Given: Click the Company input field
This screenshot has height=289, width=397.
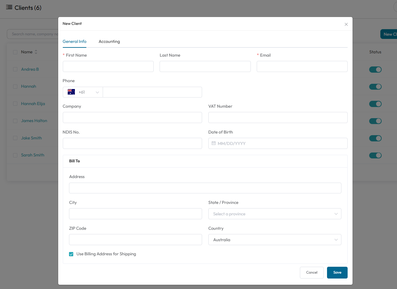Looking at the screenshot, I should [132, 117].
